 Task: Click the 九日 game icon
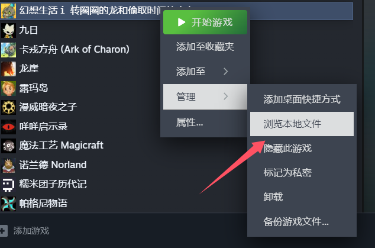[x=8, y=30]
